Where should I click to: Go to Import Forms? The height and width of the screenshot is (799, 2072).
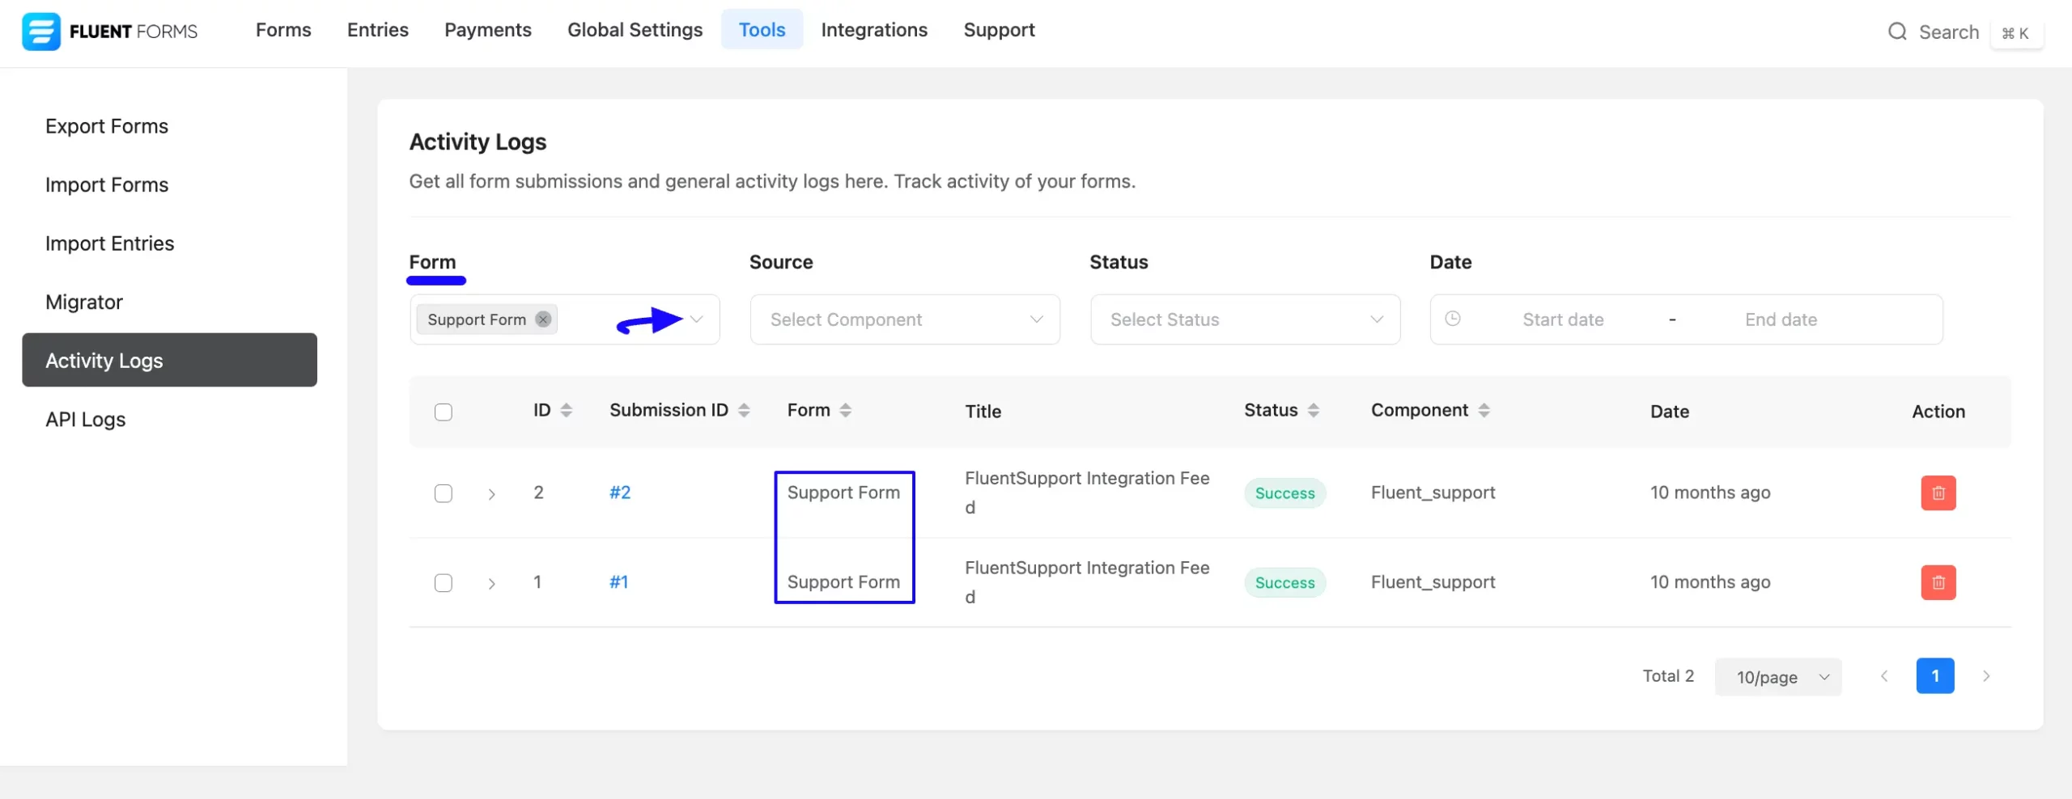(x=107, y=185)
